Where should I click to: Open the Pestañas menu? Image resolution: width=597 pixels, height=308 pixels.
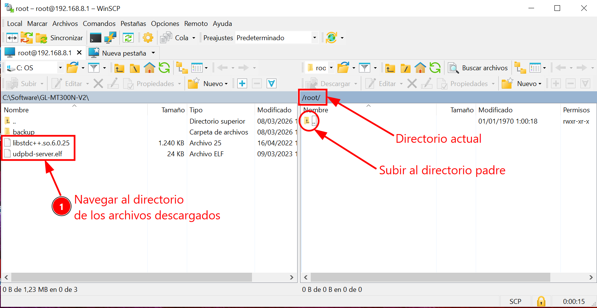(133, 24)
